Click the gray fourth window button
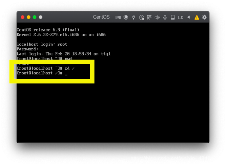Screen dimensions: 226x165 (x=41, y=17)
